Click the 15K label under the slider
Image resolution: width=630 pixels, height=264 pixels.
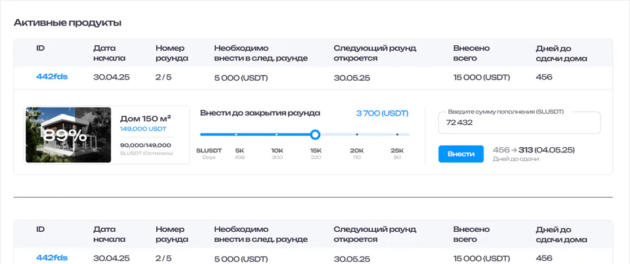316,150
